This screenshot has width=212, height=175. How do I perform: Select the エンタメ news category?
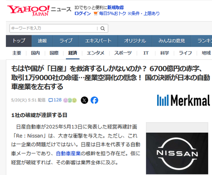[x=96, y=53]
